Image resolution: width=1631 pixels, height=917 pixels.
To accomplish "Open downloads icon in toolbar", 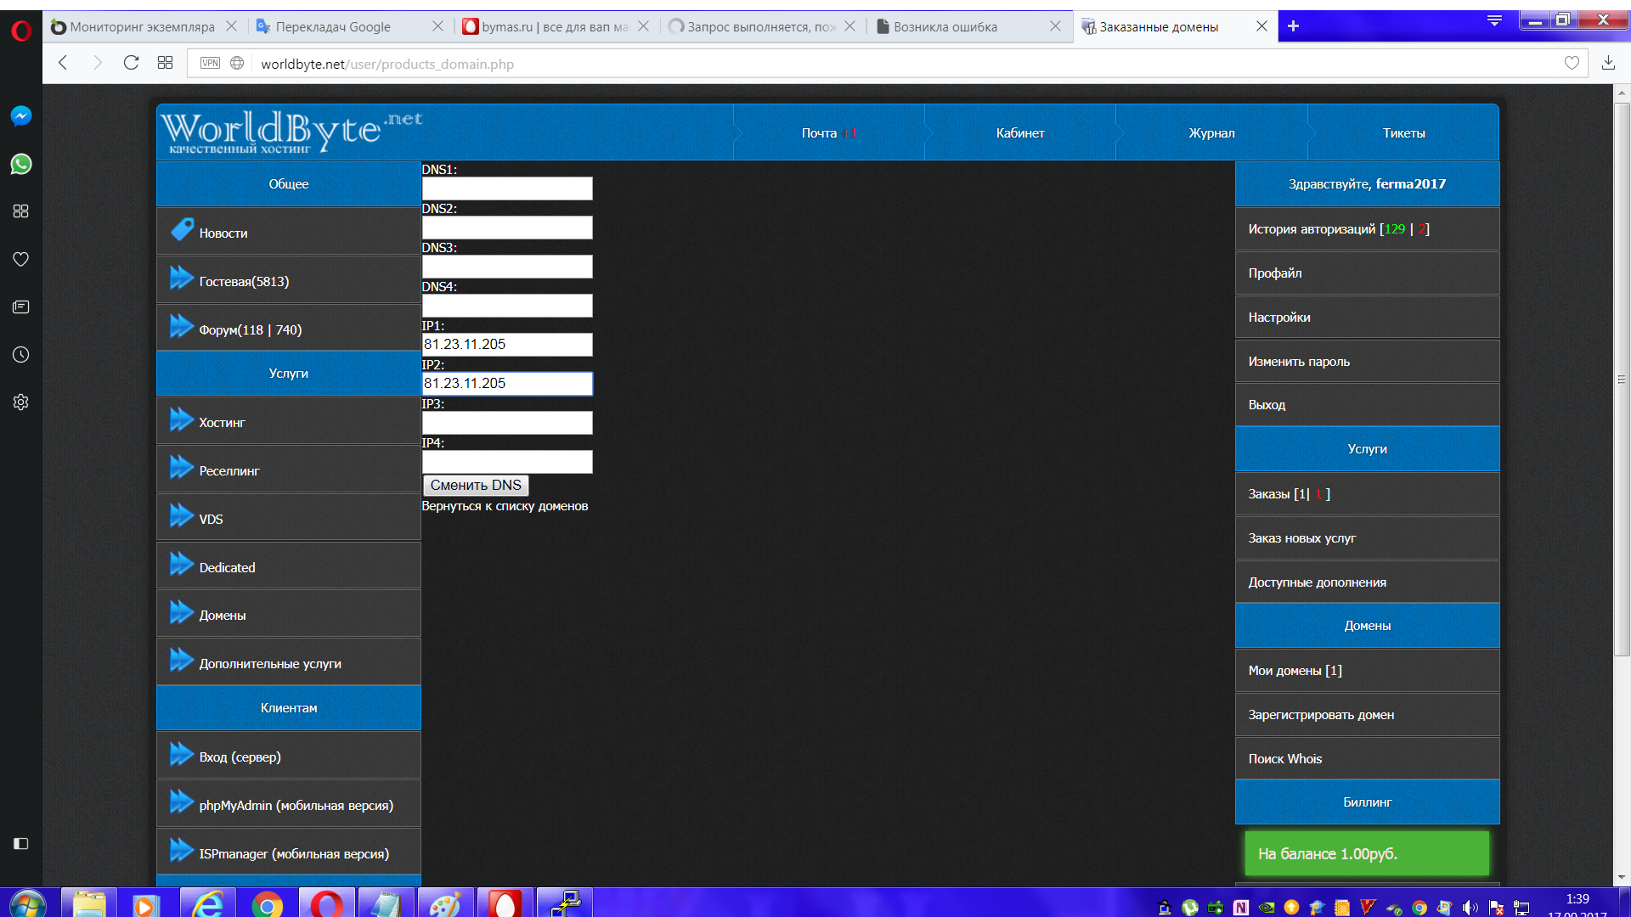I will coord(1608,63).
